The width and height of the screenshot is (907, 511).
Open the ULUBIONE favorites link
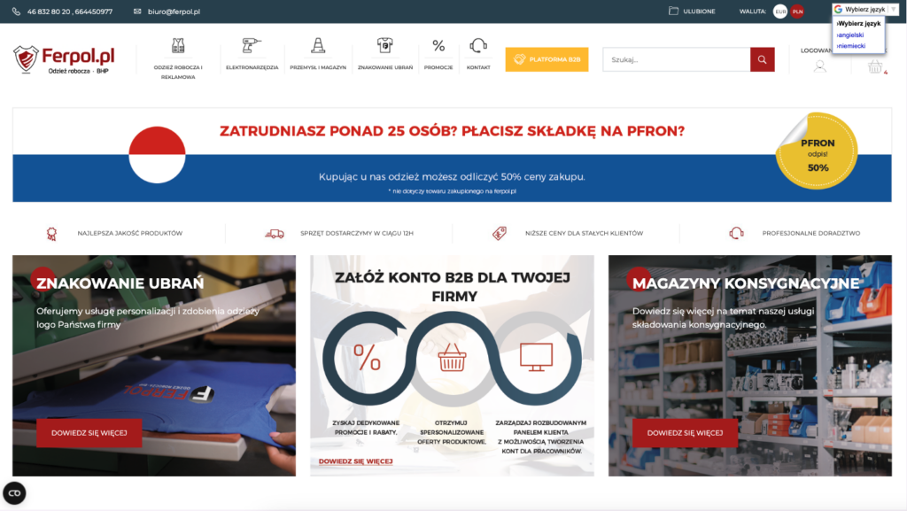pos(699,12)
